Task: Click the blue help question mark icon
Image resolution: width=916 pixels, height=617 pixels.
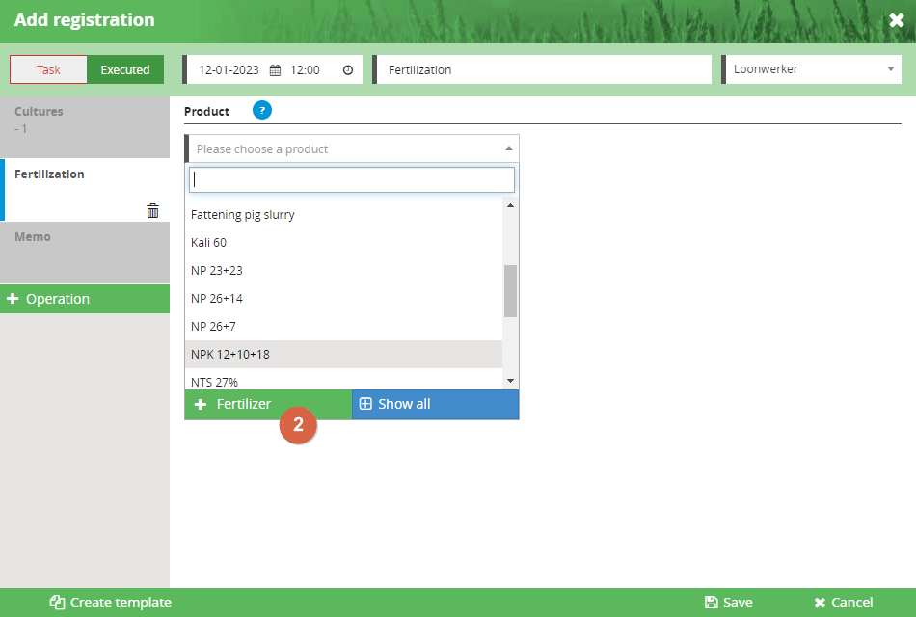Action: [x=262, y=110]
